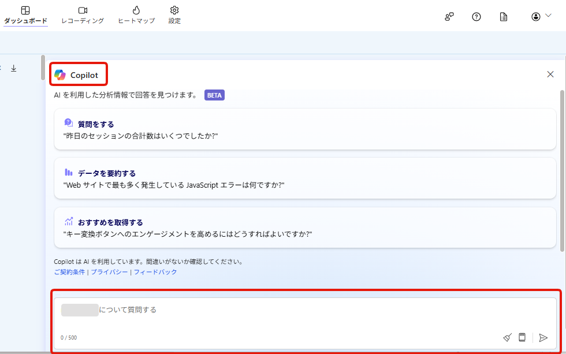Image resolution: width=566 pixels, height=354 pixels.
Task: Select the おすすめを取得する suggestion card
Action: click(305, 228)
